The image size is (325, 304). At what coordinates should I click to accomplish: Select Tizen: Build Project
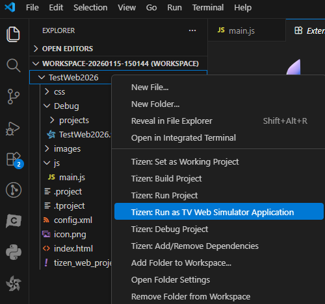(x=219, y=179)
